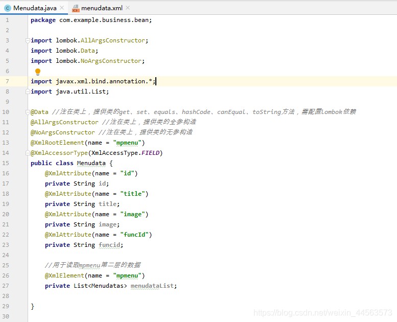Collapse the annotation fold at line 10
Viewport: 397px width, 322px height.
click(x=28, y=112)
